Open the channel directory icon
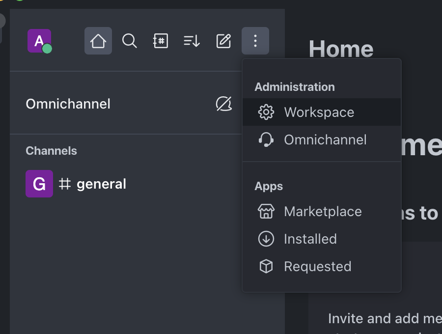Viewport: 442px width, 334px height. pos(161,41)
